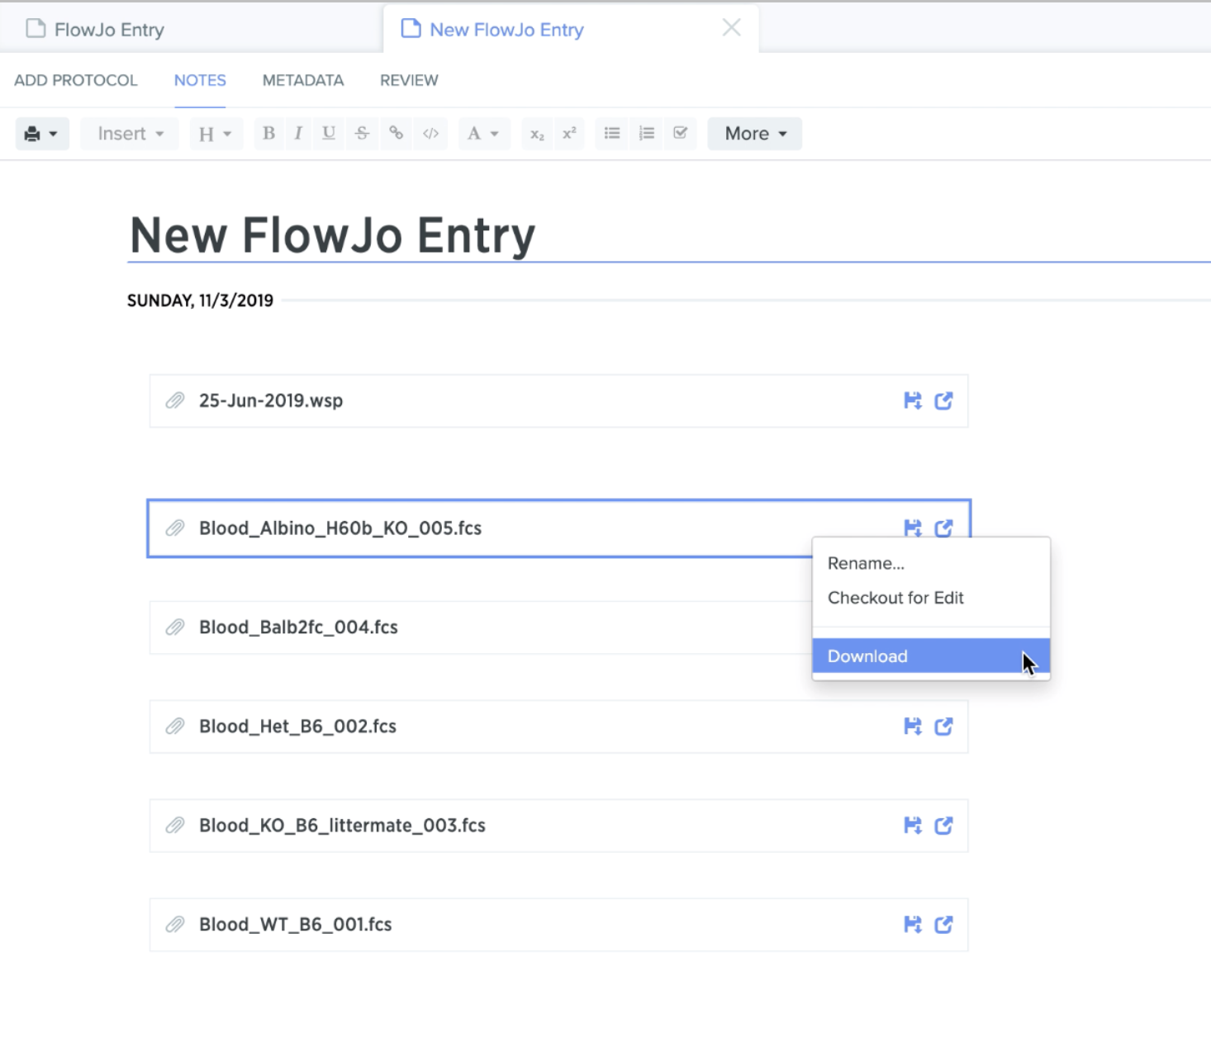The width and height of the screenshot is (1211, 1042).
Task: Click the paperclip icon of Blood_WT_B6_001.fcs
Action: coord(175,925)
